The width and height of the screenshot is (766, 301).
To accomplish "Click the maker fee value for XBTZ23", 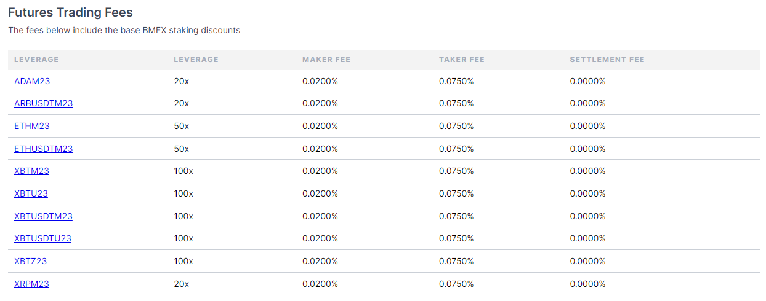I will 320,261.
